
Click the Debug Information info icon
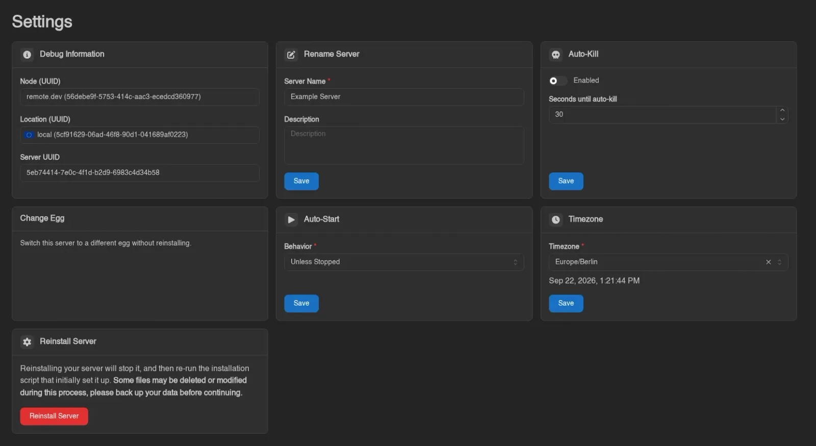pyautogui.click(x=27, y=55)
